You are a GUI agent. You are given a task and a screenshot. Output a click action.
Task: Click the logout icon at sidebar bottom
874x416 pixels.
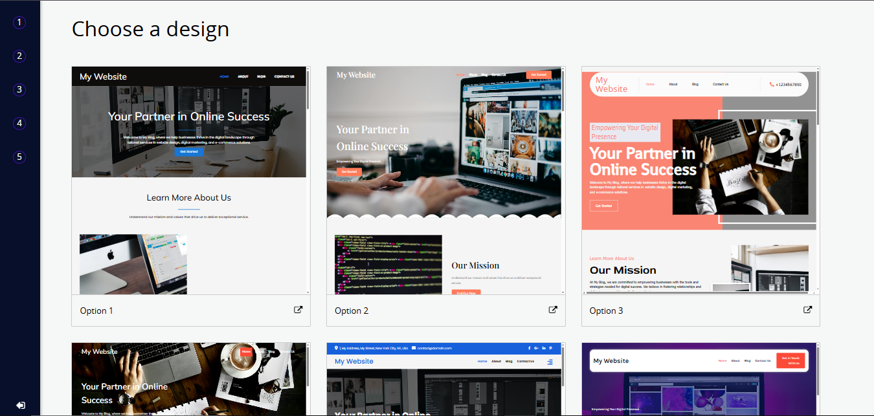pyautogui.click(x=20, y=405)
